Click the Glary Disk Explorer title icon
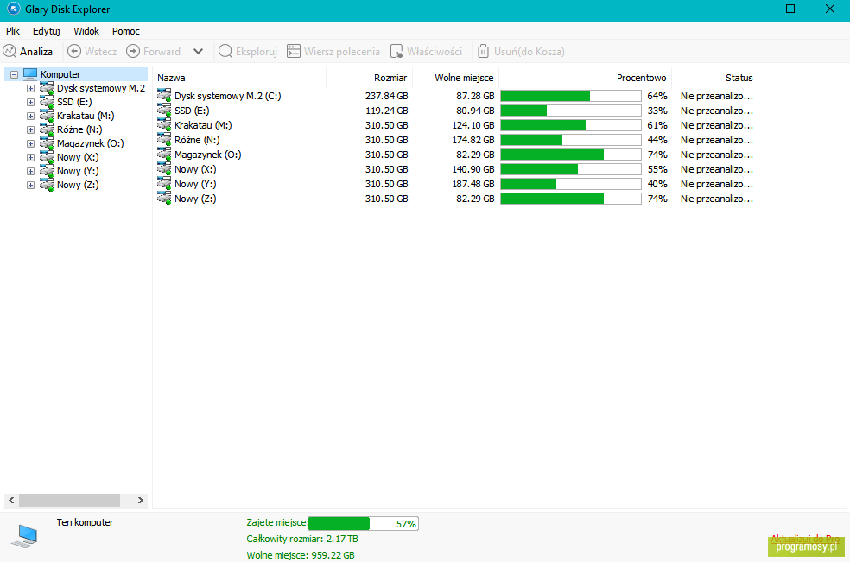Image resolution: width=850 pixels, height=562 pixels. click(13, 9)
